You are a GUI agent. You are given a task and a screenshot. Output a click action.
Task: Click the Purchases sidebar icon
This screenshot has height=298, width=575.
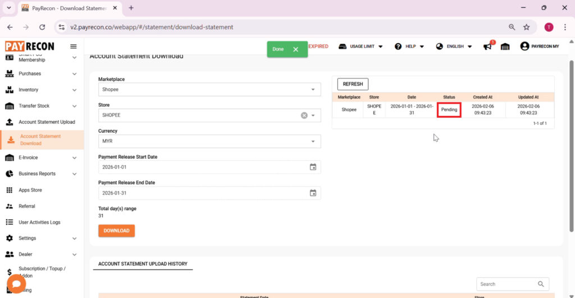pos(10,73)
